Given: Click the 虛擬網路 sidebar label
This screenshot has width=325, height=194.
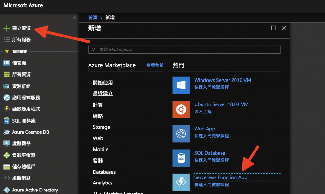Looking at the screenshot, I should 21,178.
